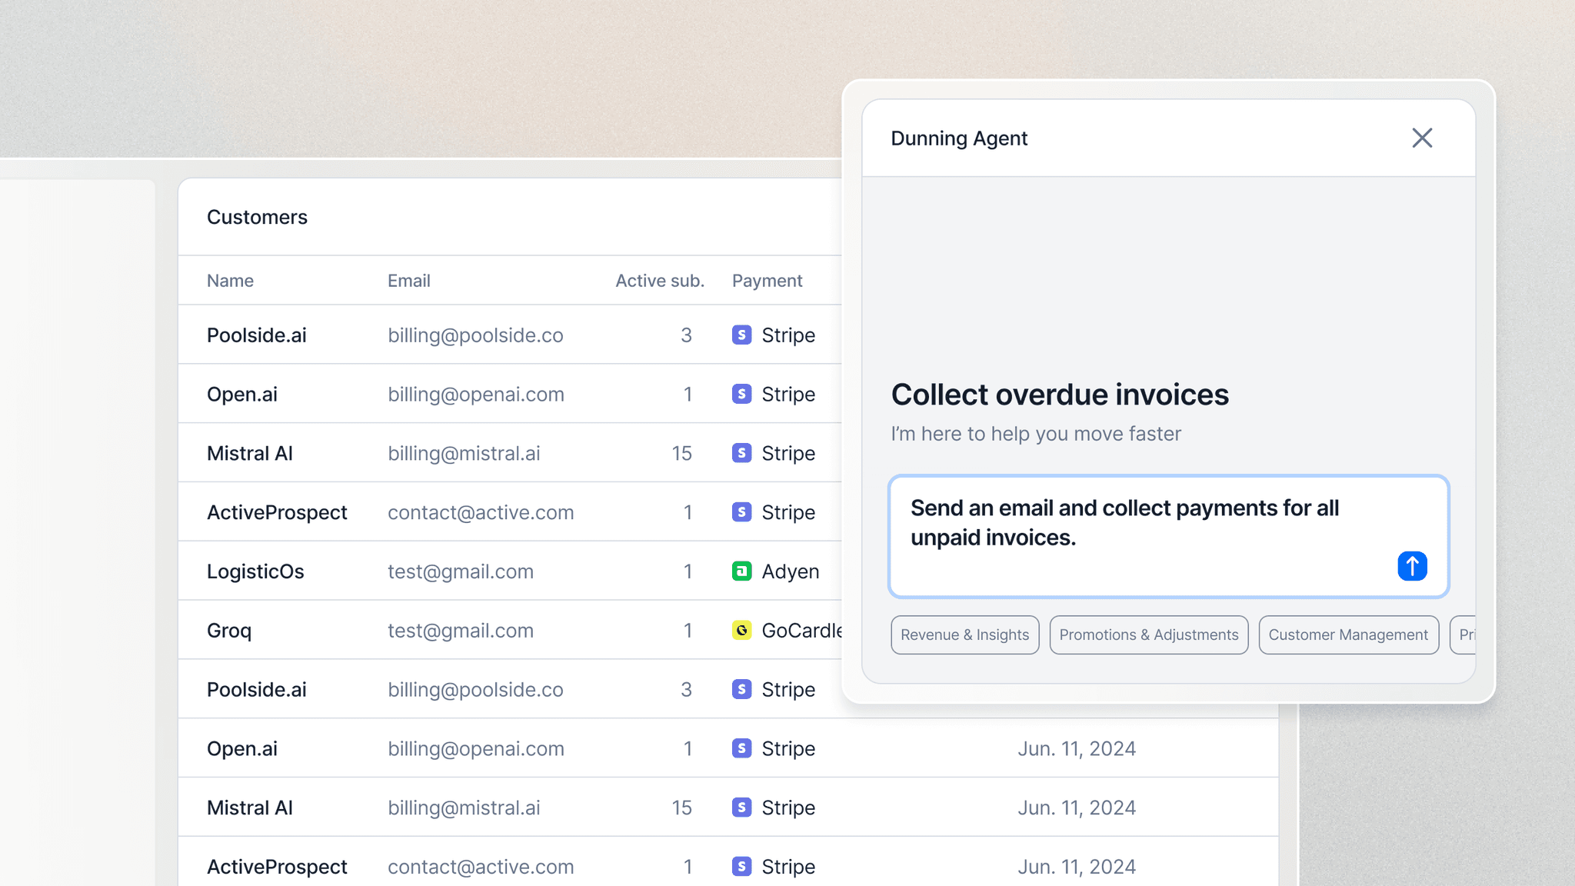Click the second Poolside.ai customer name
1575x886 pixels.
coord(256,689)
